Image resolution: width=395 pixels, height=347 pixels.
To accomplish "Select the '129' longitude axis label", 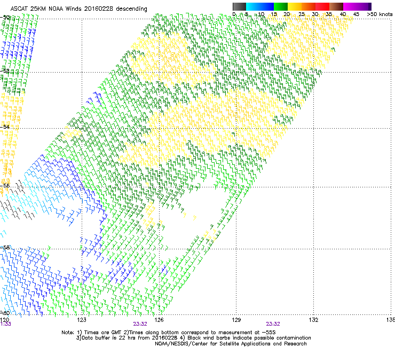I will pyautogui.click(x=236, y=320).
